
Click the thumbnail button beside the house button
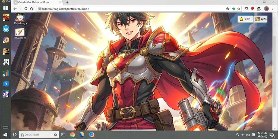[x=261, y=19]
